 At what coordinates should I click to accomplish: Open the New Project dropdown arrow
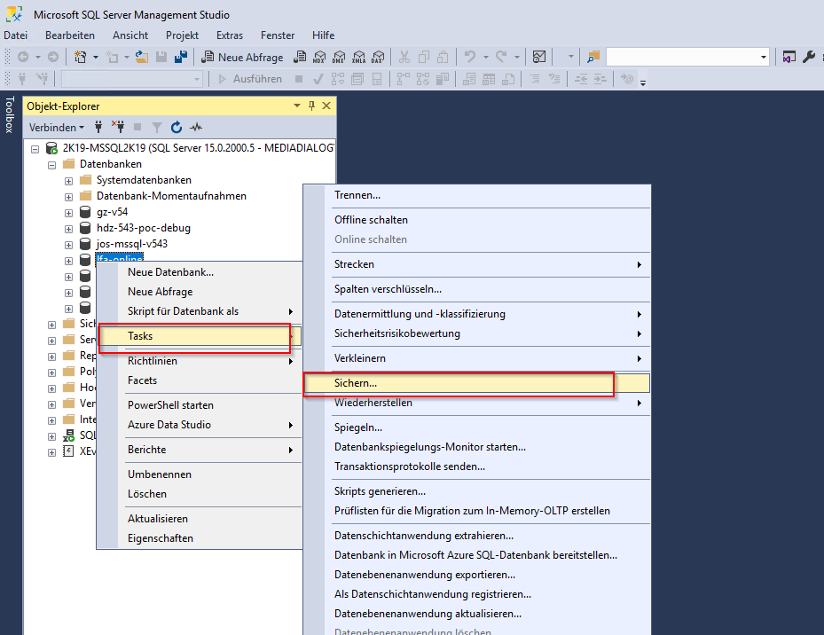[x=96, y=57]
